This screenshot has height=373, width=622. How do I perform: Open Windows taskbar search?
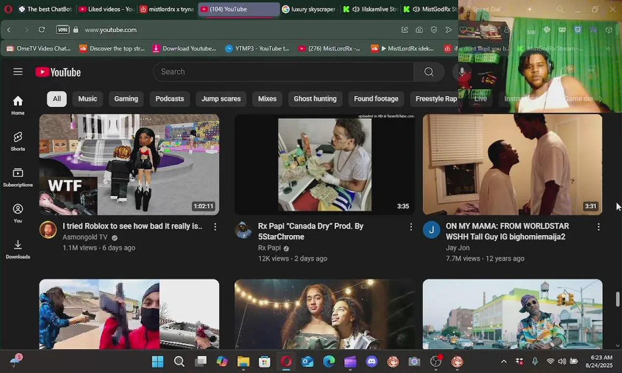coord(179,361)
